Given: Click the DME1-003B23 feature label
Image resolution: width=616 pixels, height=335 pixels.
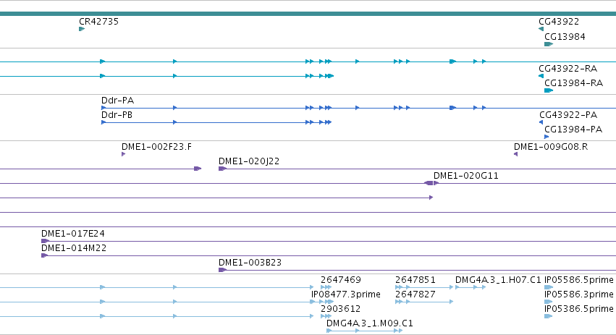Looking at the screenshot, I should [x=250, y=263].
